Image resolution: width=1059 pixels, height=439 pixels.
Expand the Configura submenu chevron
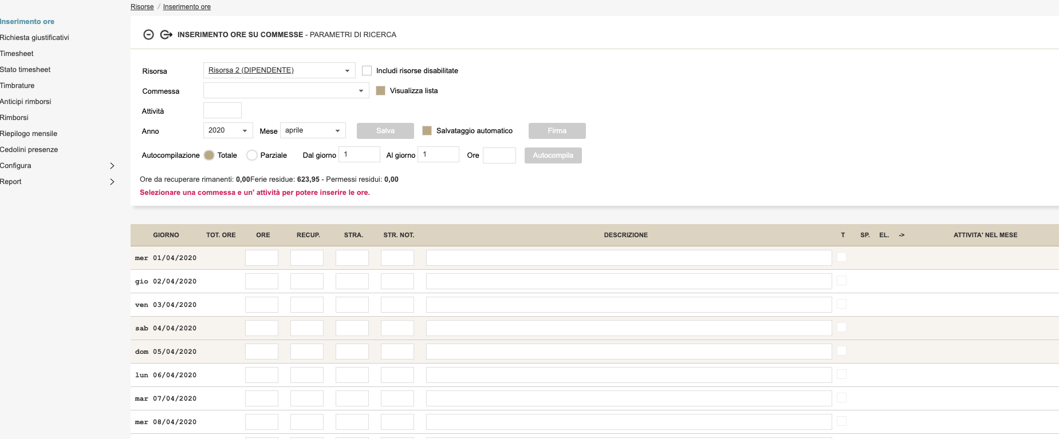tap(112, 166)
